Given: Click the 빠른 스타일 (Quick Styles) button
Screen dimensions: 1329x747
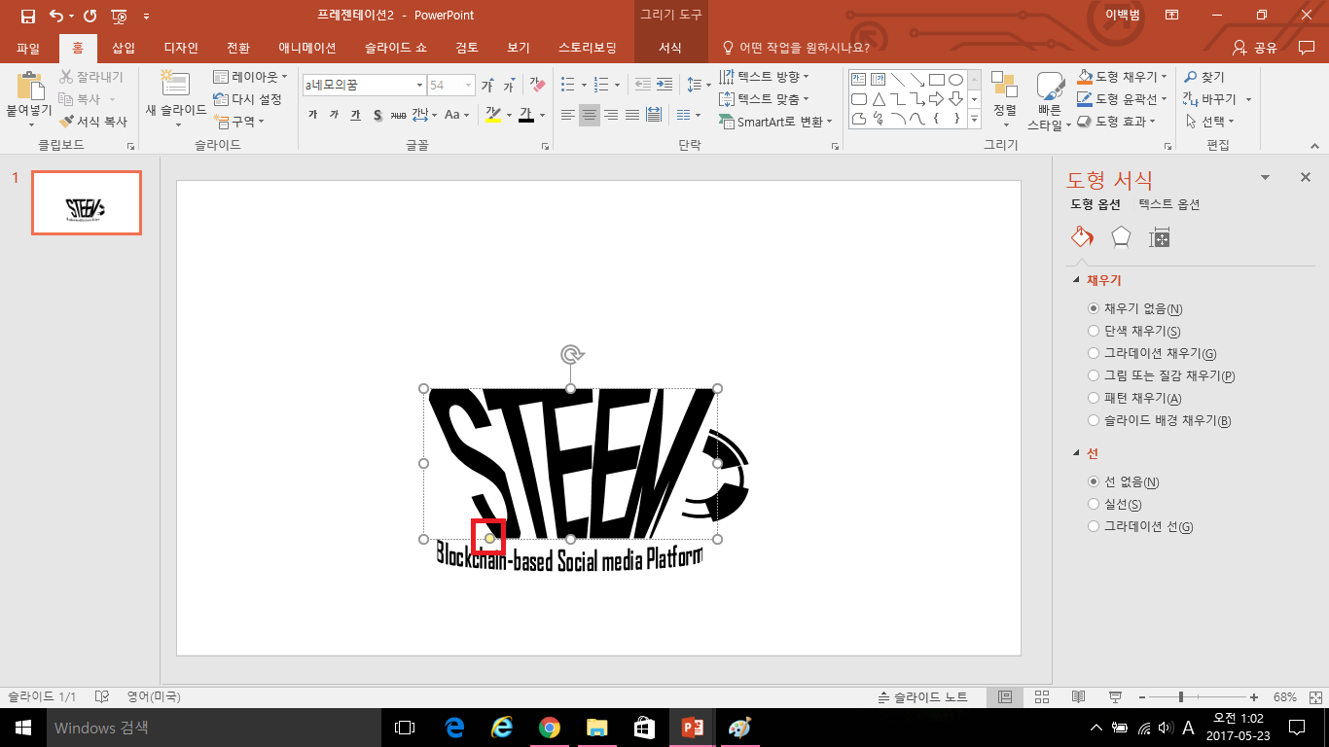Looking at the screenshot, I should click(1050, 99).
